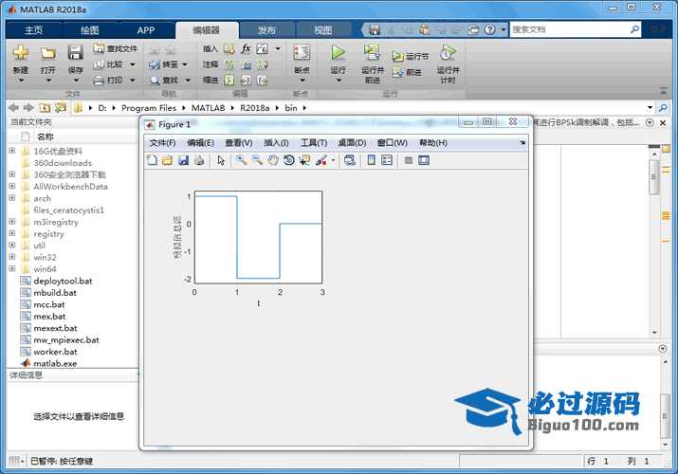Image resolution: width=678 pixels, height=474 pixels.
Task: Save the script with the 保存 icon
Action: click(x=75, y=53)
